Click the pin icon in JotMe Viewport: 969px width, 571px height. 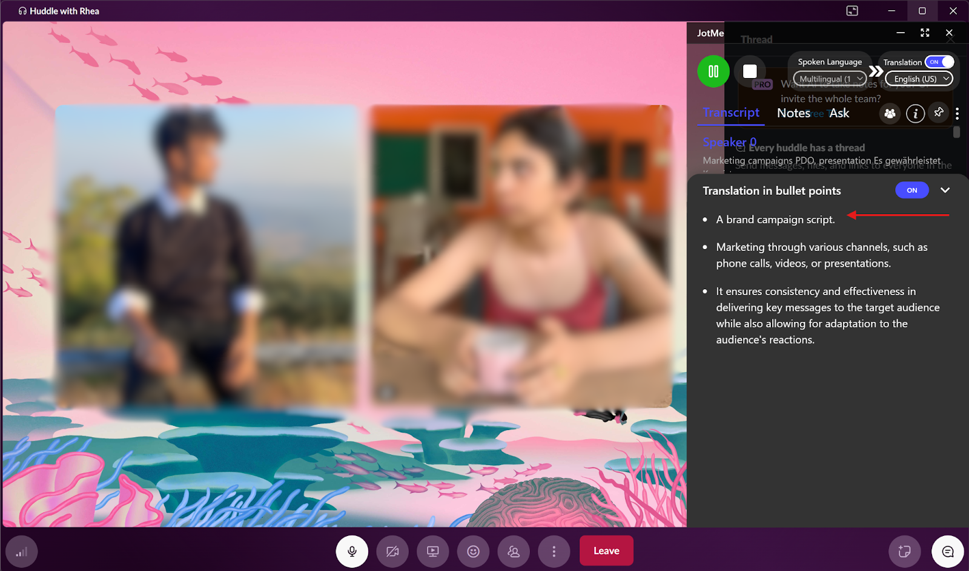(x=939, y=113)
